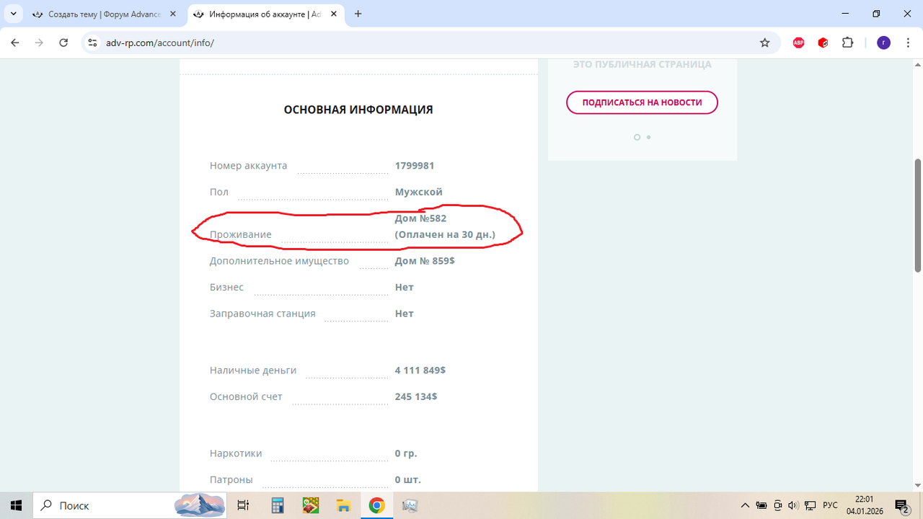Click the scrollbar down arrow
Screen dimensions: 923x519
pyautogui.click(x=917, y=486)
